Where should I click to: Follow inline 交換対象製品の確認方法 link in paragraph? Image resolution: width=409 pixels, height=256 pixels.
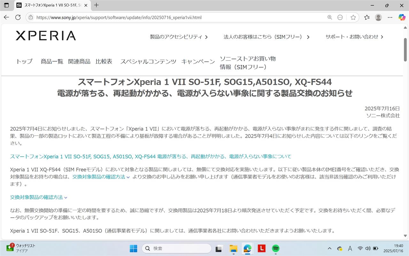point(101,177)
